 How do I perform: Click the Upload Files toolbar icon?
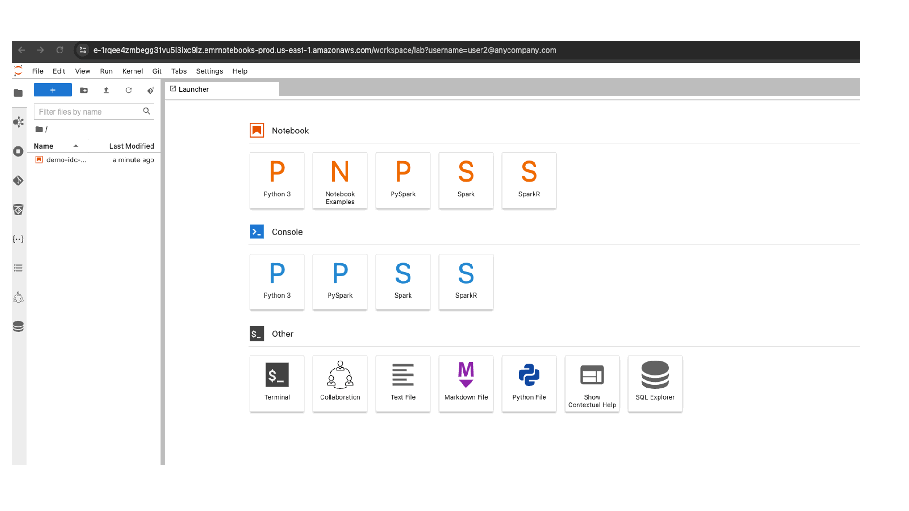point(106,90)
